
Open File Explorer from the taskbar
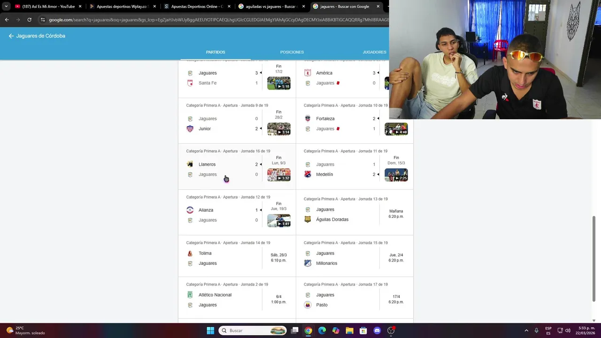pos(349,330)
